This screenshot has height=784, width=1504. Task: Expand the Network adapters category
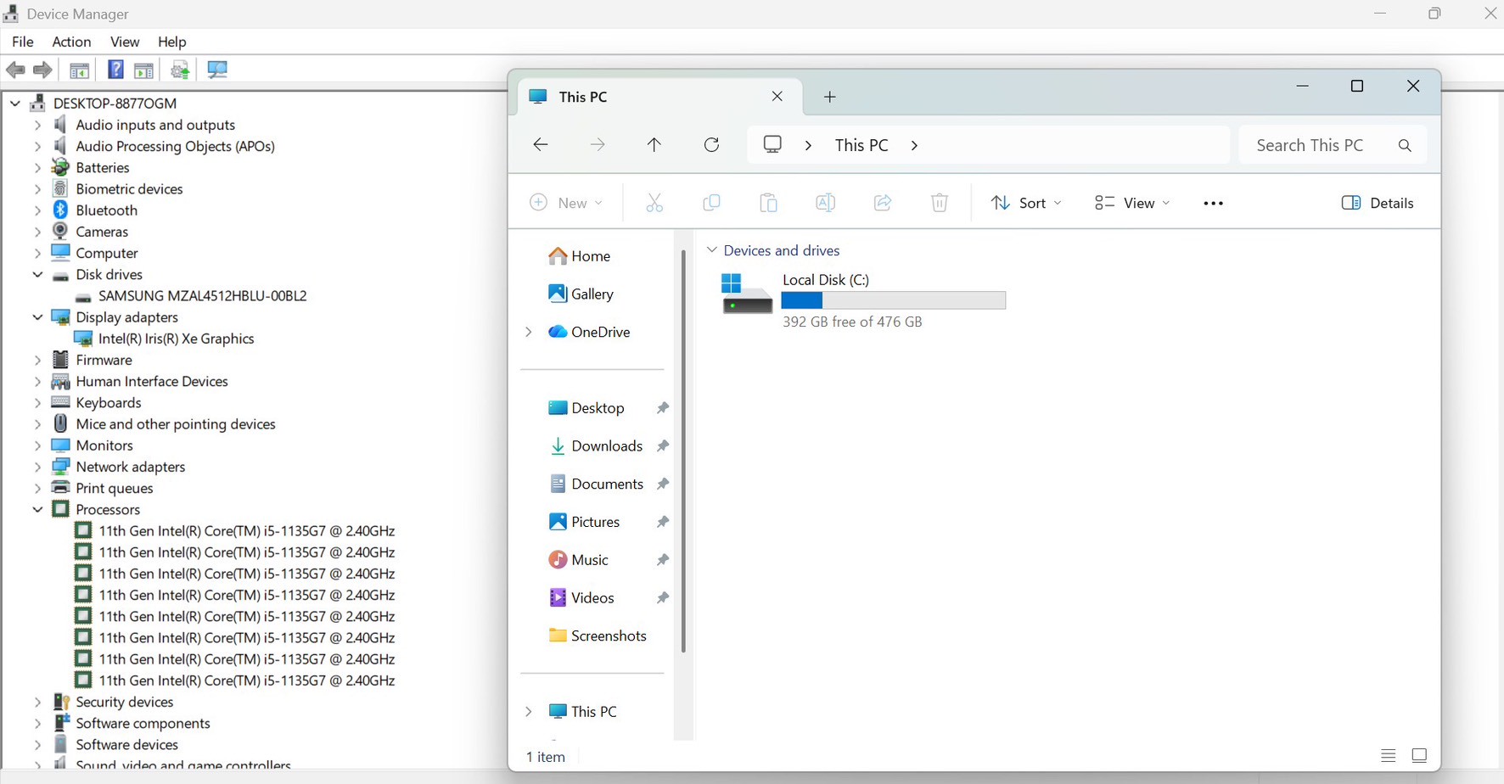(37, 467)
